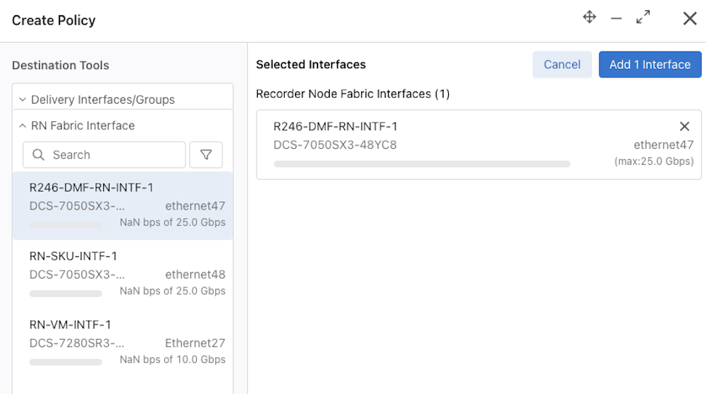Image resolution: width=706 pixels, height=394 pixels.
Task: Select the RN-VM-INTF-1 interface
Action: point(123,342)
